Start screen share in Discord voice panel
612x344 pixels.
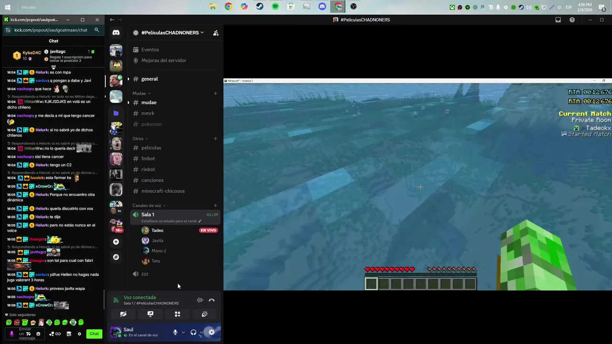150,314
